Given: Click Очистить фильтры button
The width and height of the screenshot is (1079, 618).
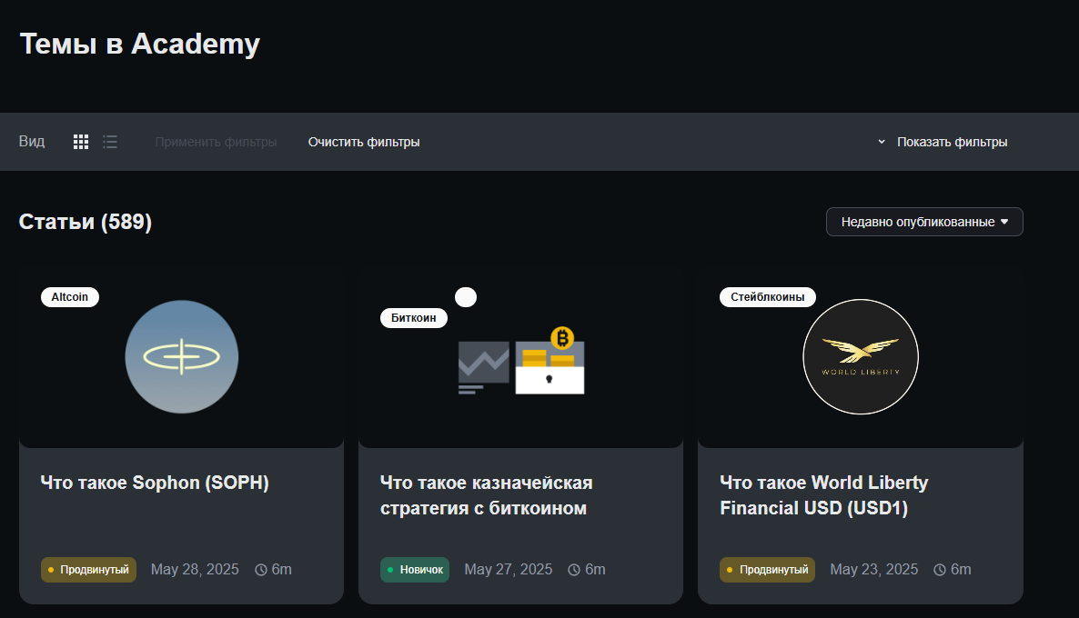Looking at the screenshot, I should (x=364, y=142).
